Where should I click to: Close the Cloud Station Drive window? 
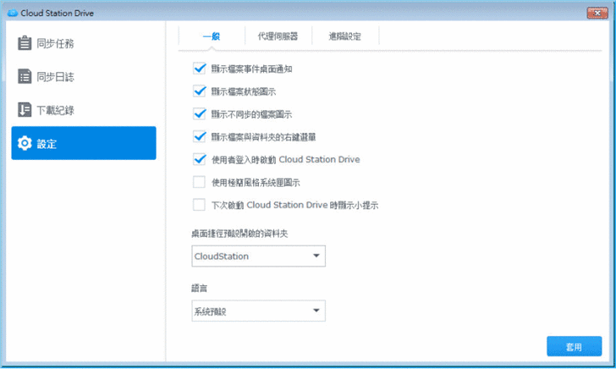click(x=597, y=13)
